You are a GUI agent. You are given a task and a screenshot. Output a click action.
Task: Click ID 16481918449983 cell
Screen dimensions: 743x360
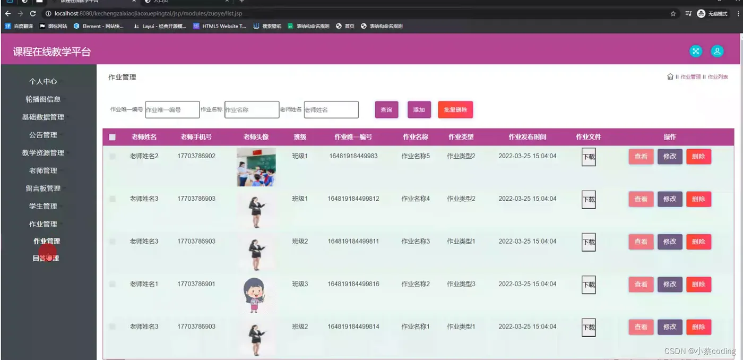(x=353, y=156)
